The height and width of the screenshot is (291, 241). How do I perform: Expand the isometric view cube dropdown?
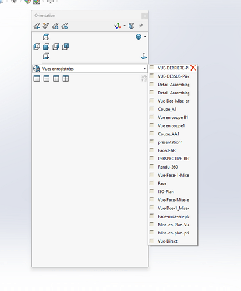pyautogui.click(x=145, y=37)
